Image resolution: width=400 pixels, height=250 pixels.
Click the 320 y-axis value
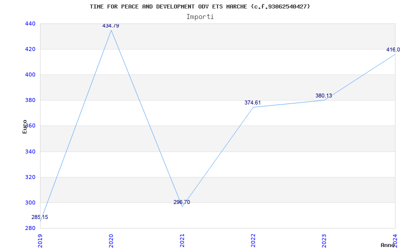pos(30,177)
